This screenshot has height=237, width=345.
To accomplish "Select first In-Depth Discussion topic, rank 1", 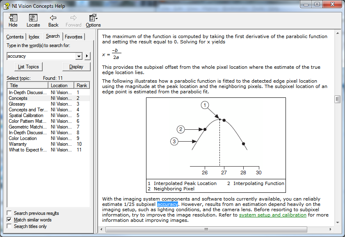I will point(49,93).
